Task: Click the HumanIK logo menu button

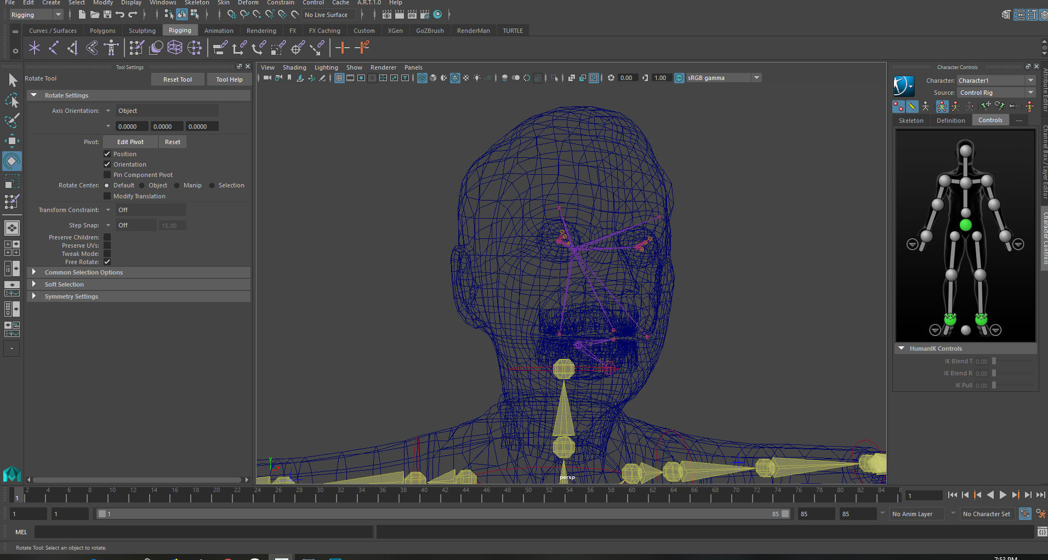Action: (x=903, y=86)
